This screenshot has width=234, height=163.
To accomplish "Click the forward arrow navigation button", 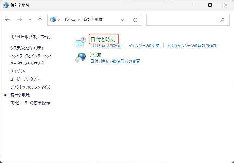I will click(19, 20).
